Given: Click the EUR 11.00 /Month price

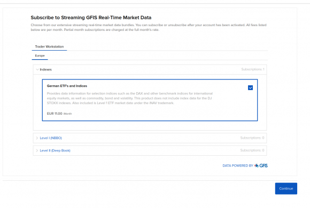Looking at the screenshot, I should (x=59, y=114).
